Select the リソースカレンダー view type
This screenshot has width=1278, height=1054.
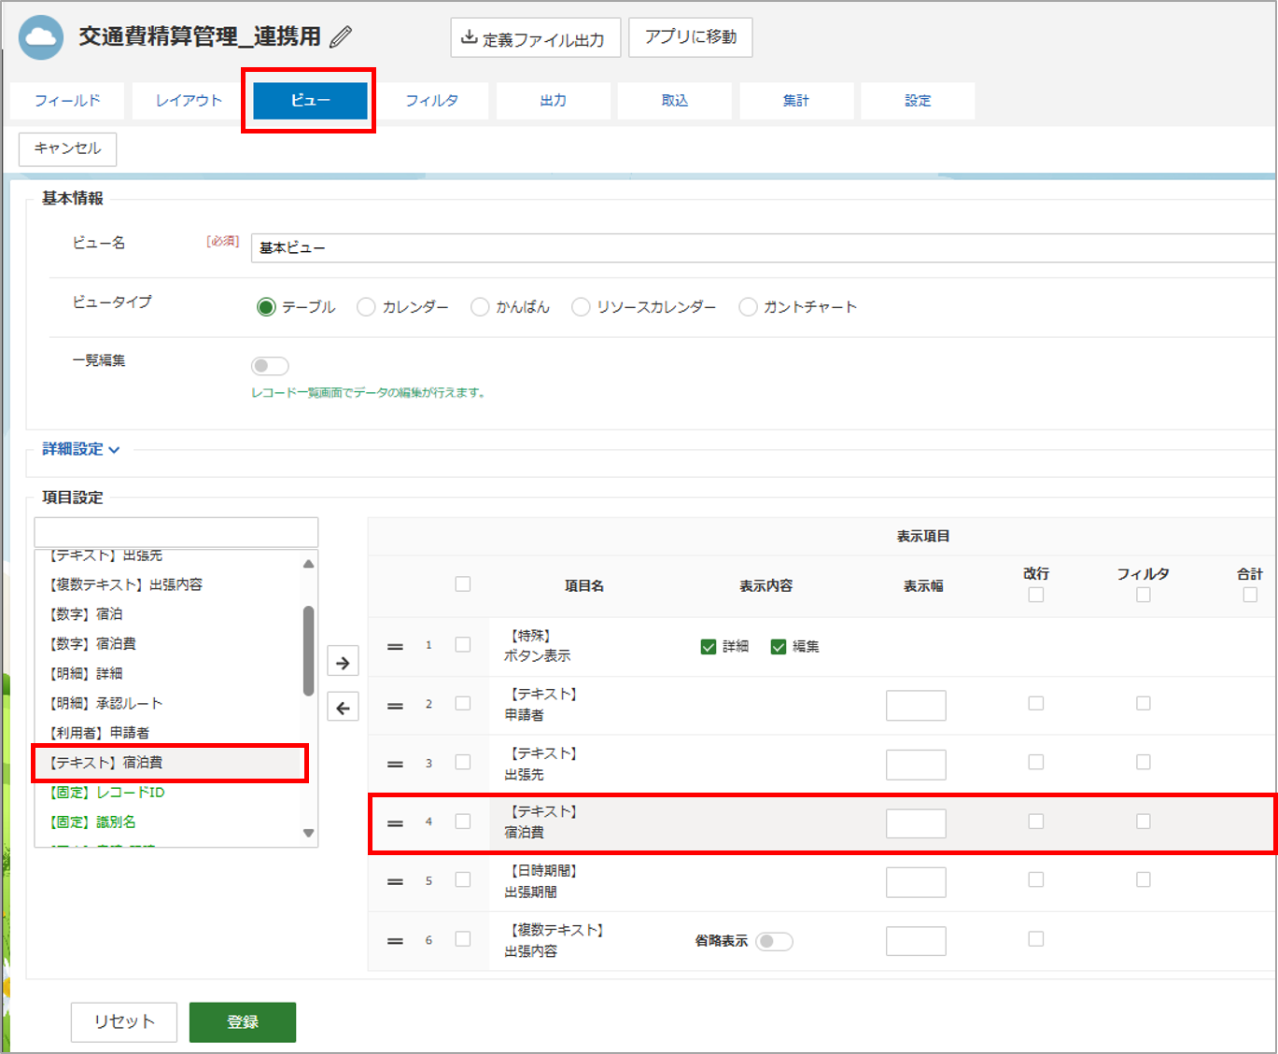pos(581,307)
